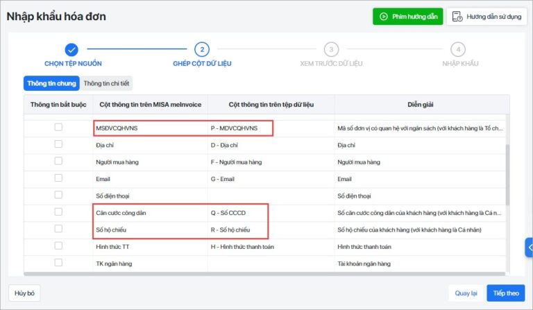Image resolution: width=533 pixels, height=310 pixels.
Task: Open data column dropdown for TK ngân hàng
Action: [271, 264]
